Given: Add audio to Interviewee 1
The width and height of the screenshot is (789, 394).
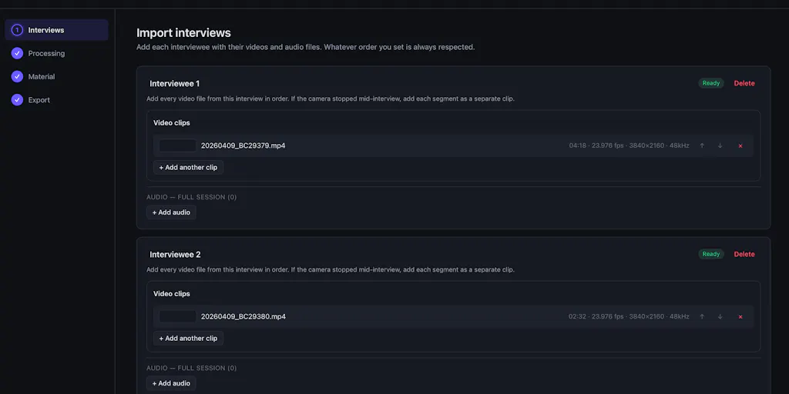Looking at the screenshot, I should (x=171, y=212).
